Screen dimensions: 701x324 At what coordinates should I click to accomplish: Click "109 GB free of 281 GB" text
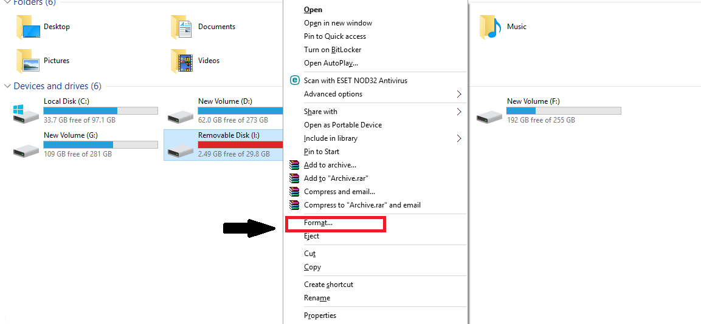tap(78, 154)
